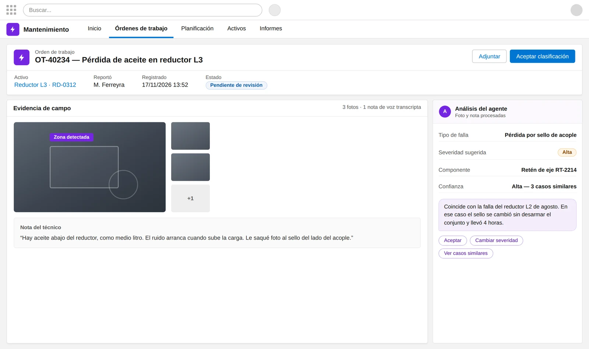Open the Informes tab
This screenshot has height=349, width=589.
(x=271, y=29)
